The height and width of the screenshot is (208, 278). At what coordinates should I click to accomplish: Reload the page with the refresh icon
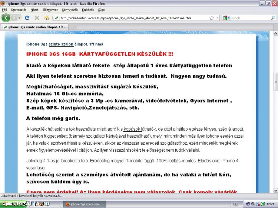click(27, 18)
